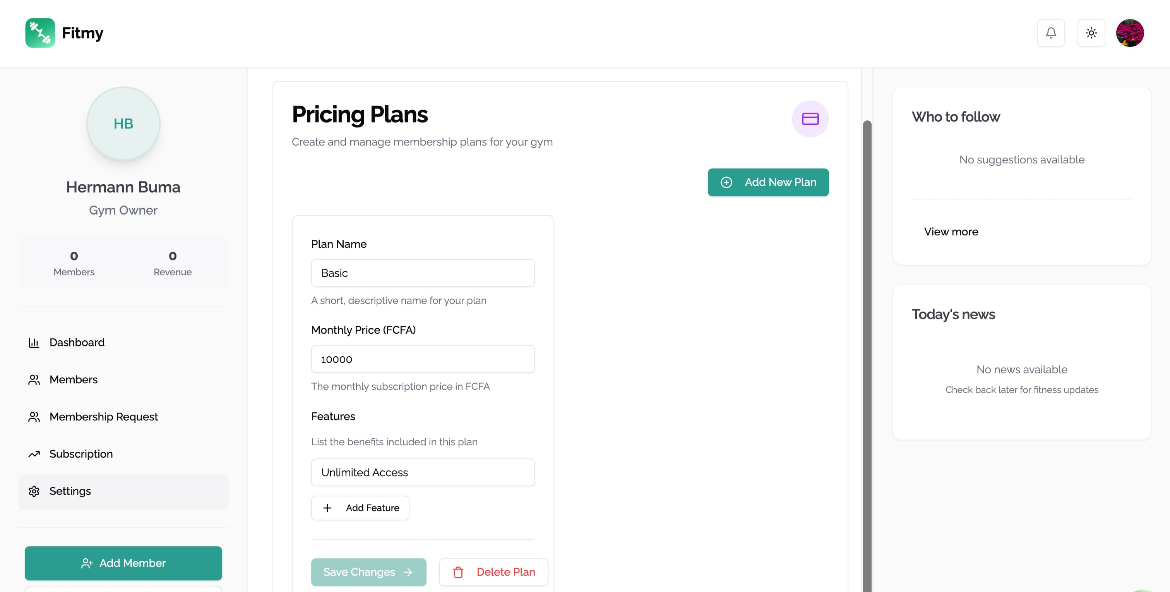Click Save Changes for the Basic plan
The height and width of the screenshot is (592, 1170).
[368, 572]
